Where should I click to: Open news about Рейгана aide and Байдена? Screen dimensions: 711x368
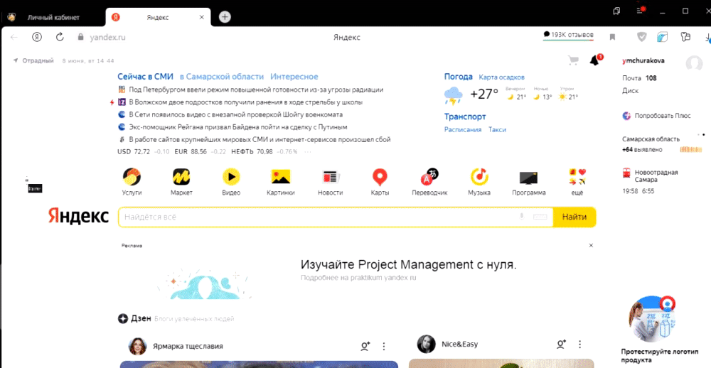click(237, 127)
